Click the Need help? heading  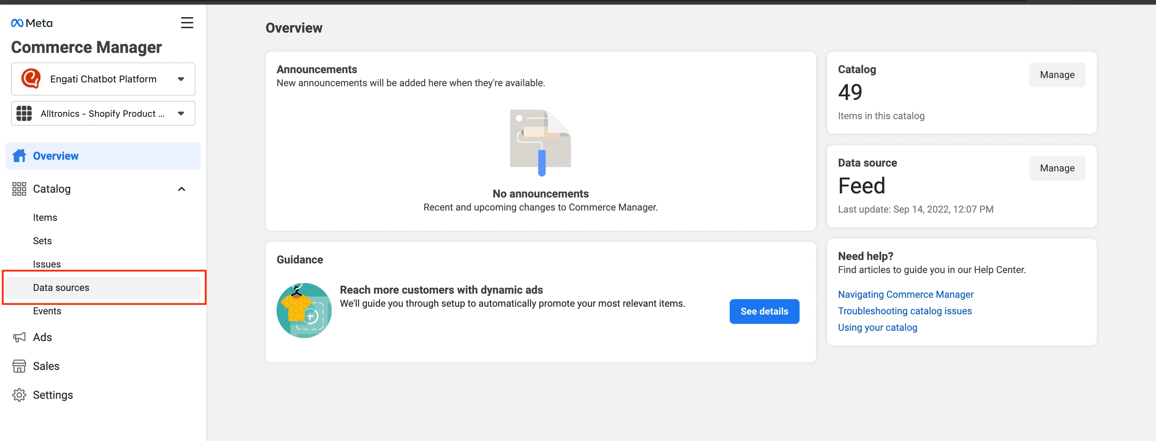point(865,256)
